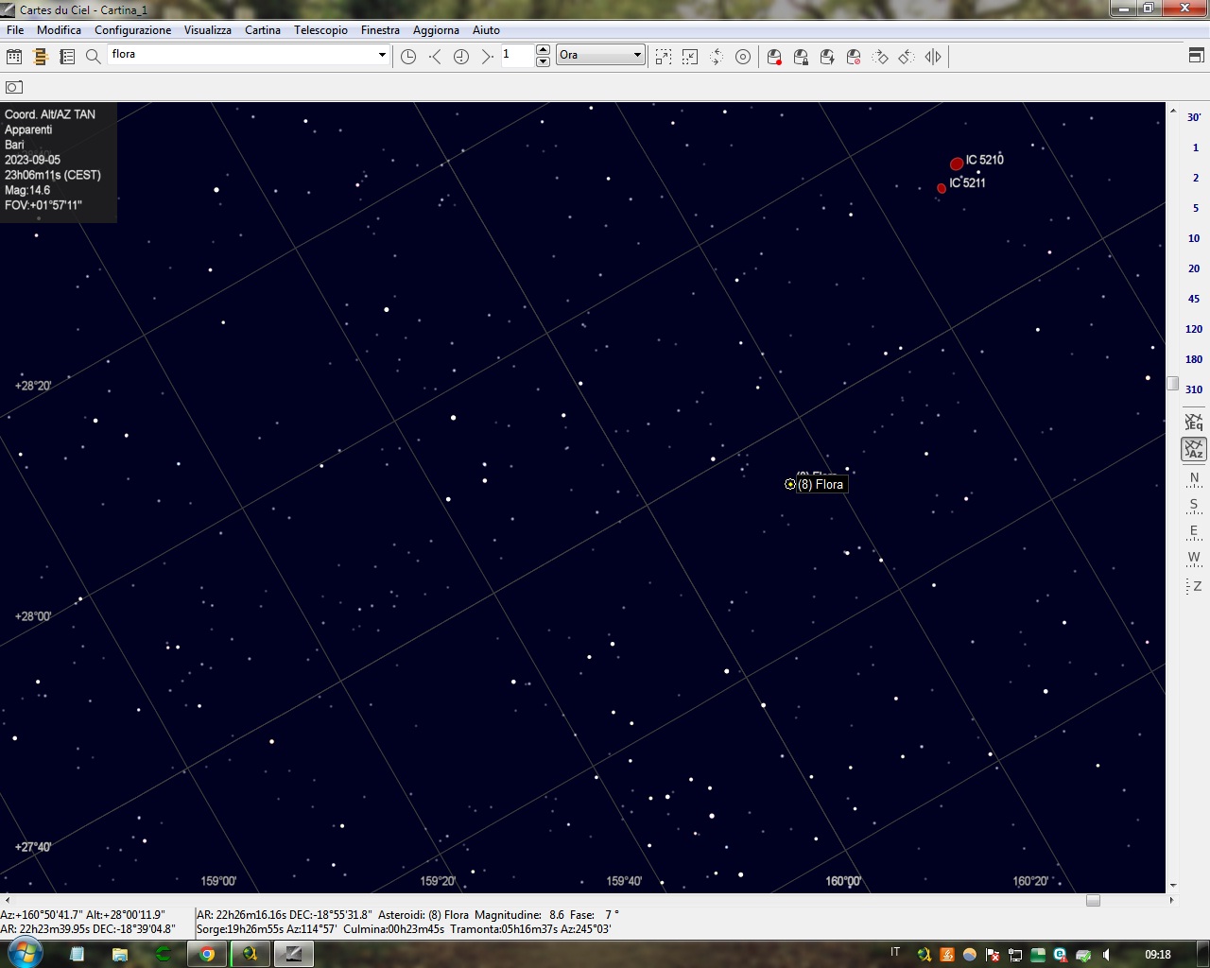Switch to equatorial coordinates (Eq) mode

(1194, 422)
